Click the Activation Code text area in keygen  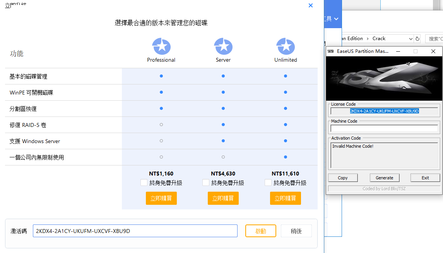point(384,155)
